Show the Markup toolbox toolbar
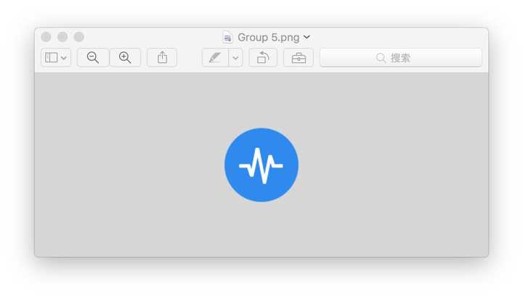 point(299,58)
